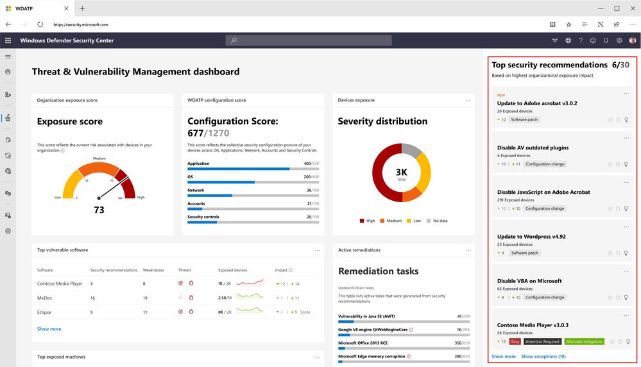Image resolution: width=641 pixels, height=367 pixels.
Task: Open the dashboard gauge icon in sidebar
Action: pos(8,72)
